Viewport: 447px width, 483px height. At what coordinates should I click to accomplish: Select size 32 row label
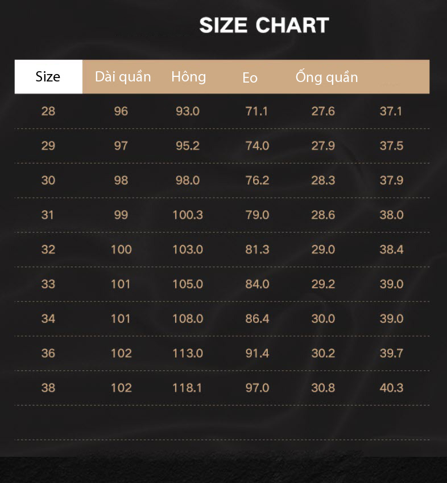coord(48,249)
